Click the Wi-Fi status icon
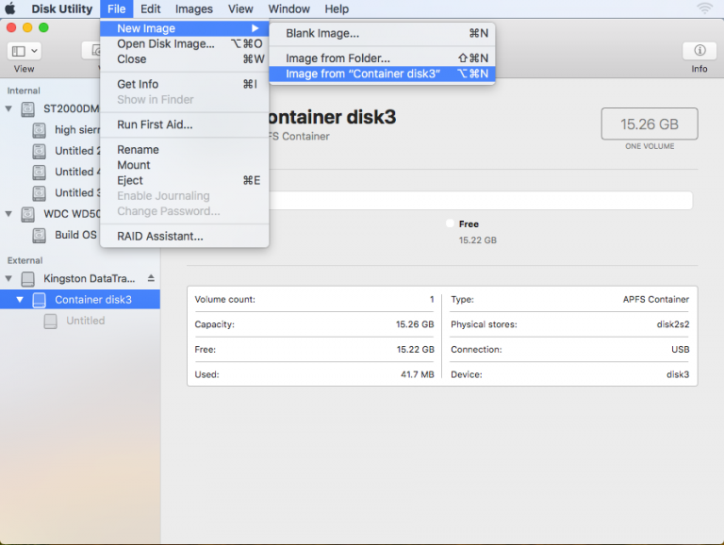724x545 pixels. pyautogui.click(x=705, y=8)
